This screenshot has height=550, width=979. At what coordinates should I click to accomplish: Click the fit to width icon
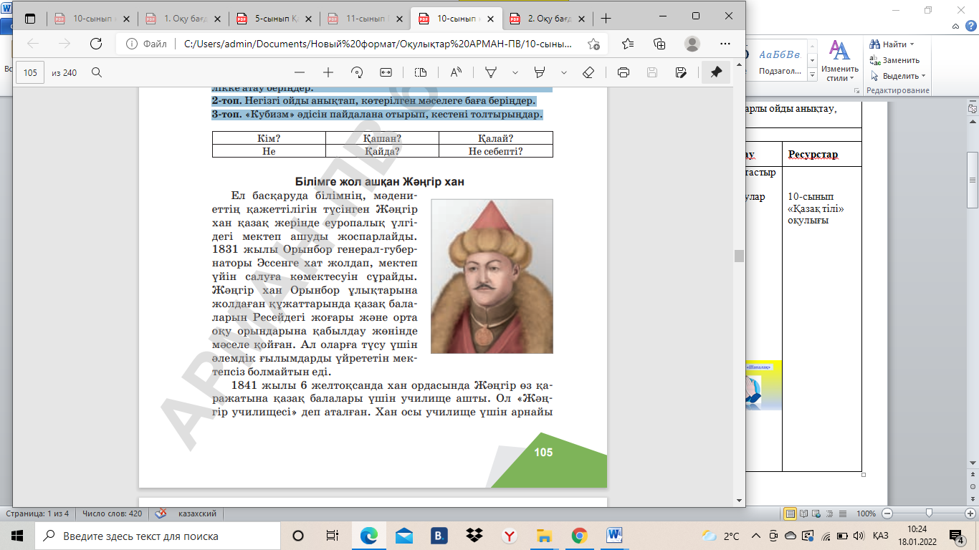pyautogui.click(x=386, y=72)
